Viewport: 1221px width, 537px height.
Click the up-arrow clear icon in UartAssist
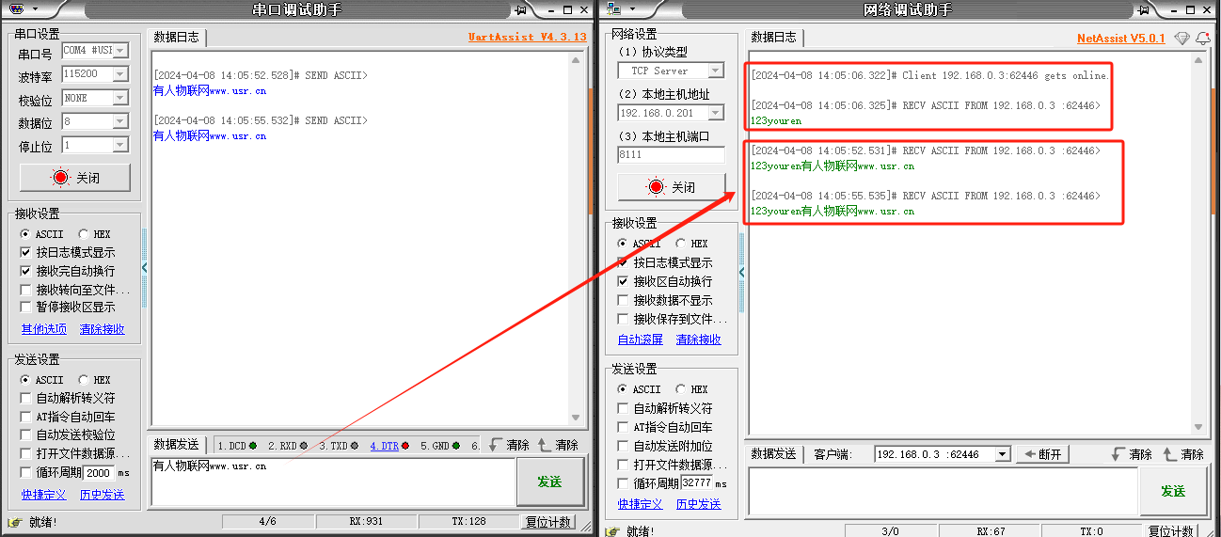coord(544,445)
